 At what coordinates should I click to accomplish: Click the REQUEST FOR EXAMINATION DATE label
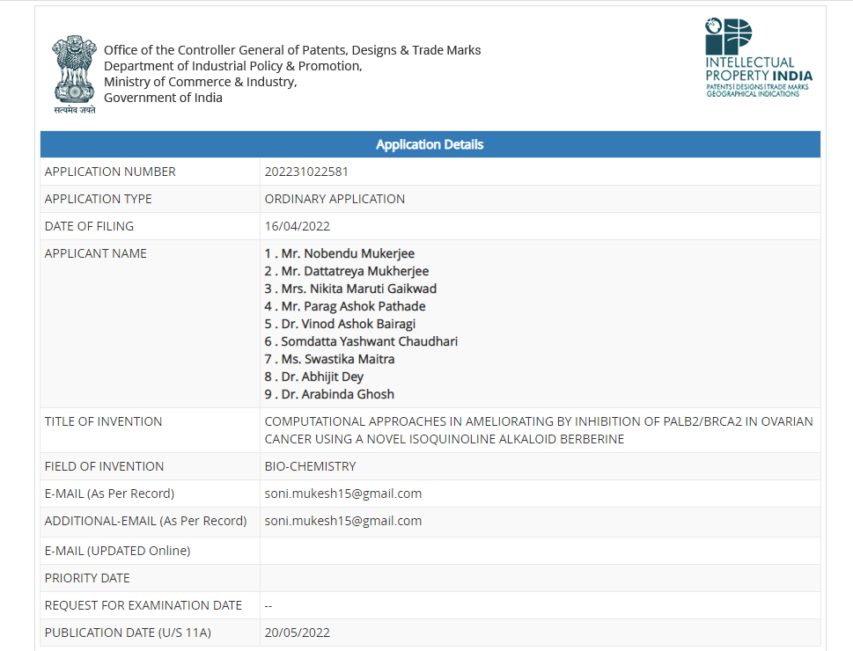tap(143, 605)
